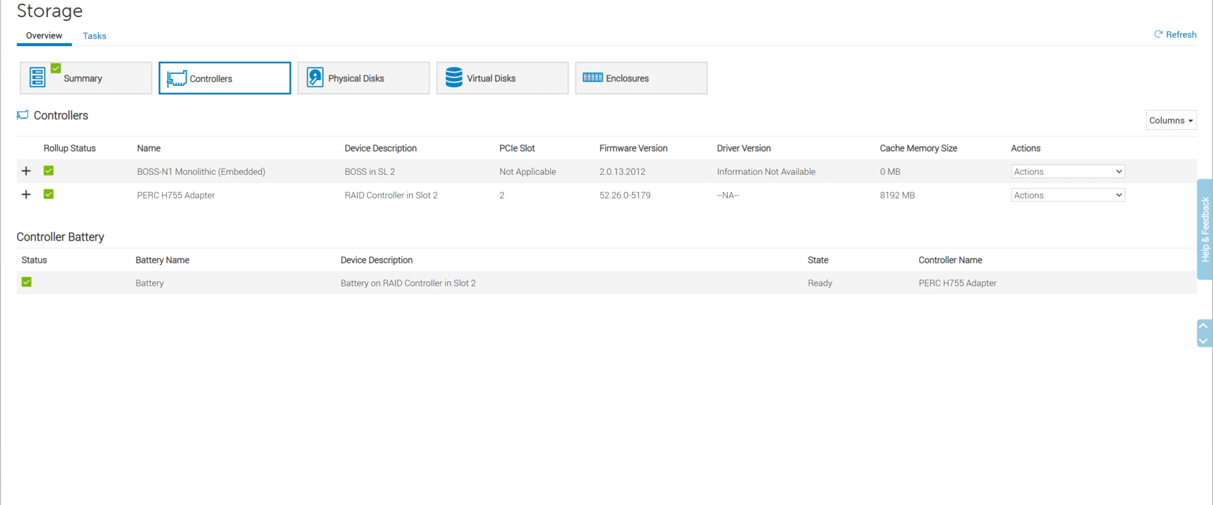Switch to the Overview tab

[44, 36]
